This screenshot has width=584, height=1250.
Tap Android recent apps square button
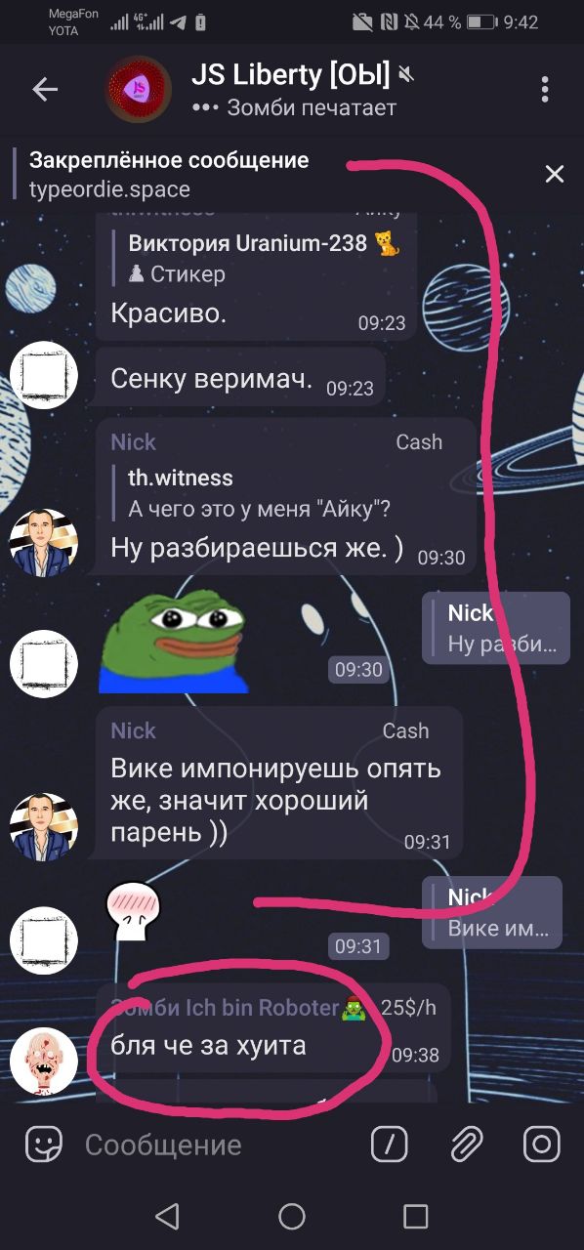point(416,1216)
